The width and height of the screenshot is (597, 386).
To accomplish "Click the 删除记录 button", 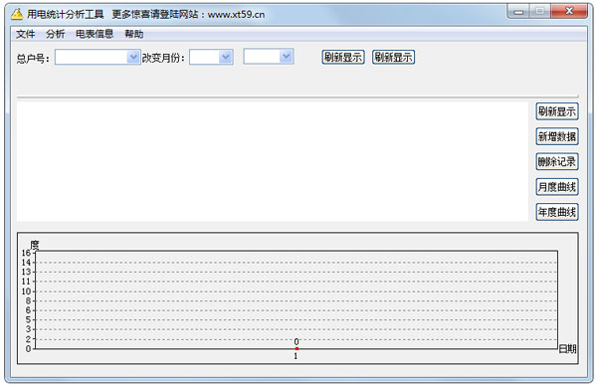I will point(557,162).
